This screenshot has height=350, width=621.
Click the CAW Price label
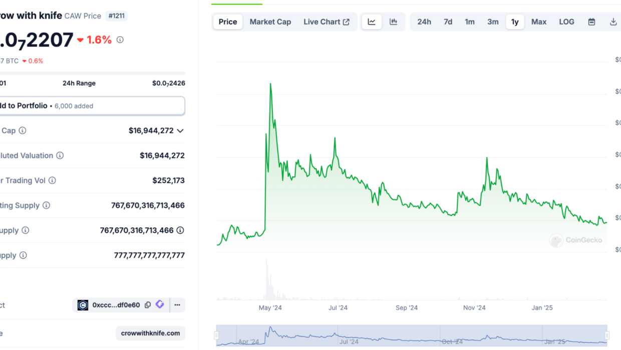click(83, 16)
